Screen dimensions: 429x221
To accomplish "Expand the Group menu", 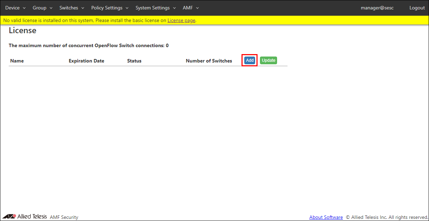I will 43,8.
